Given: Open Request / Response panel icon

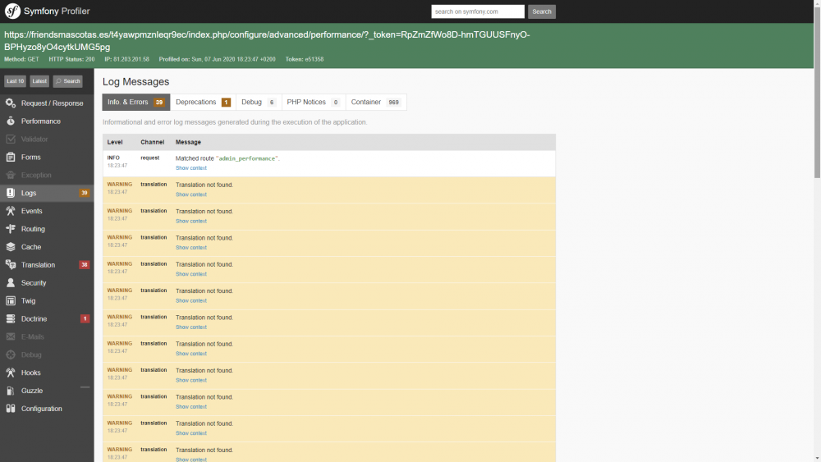Looking at the screenshot, I should coord(11,103).
